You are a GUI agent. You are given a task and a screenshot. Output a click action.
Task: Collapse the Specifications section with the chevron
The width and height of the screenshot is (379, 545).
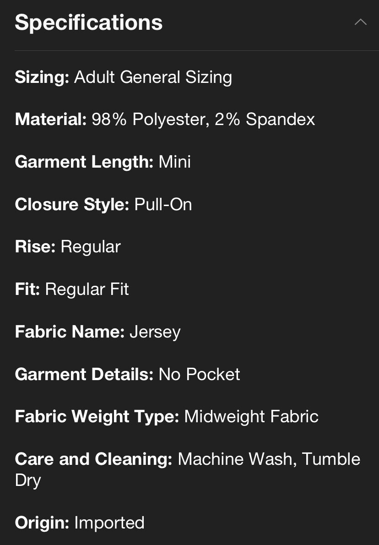(x=360, y=22)
